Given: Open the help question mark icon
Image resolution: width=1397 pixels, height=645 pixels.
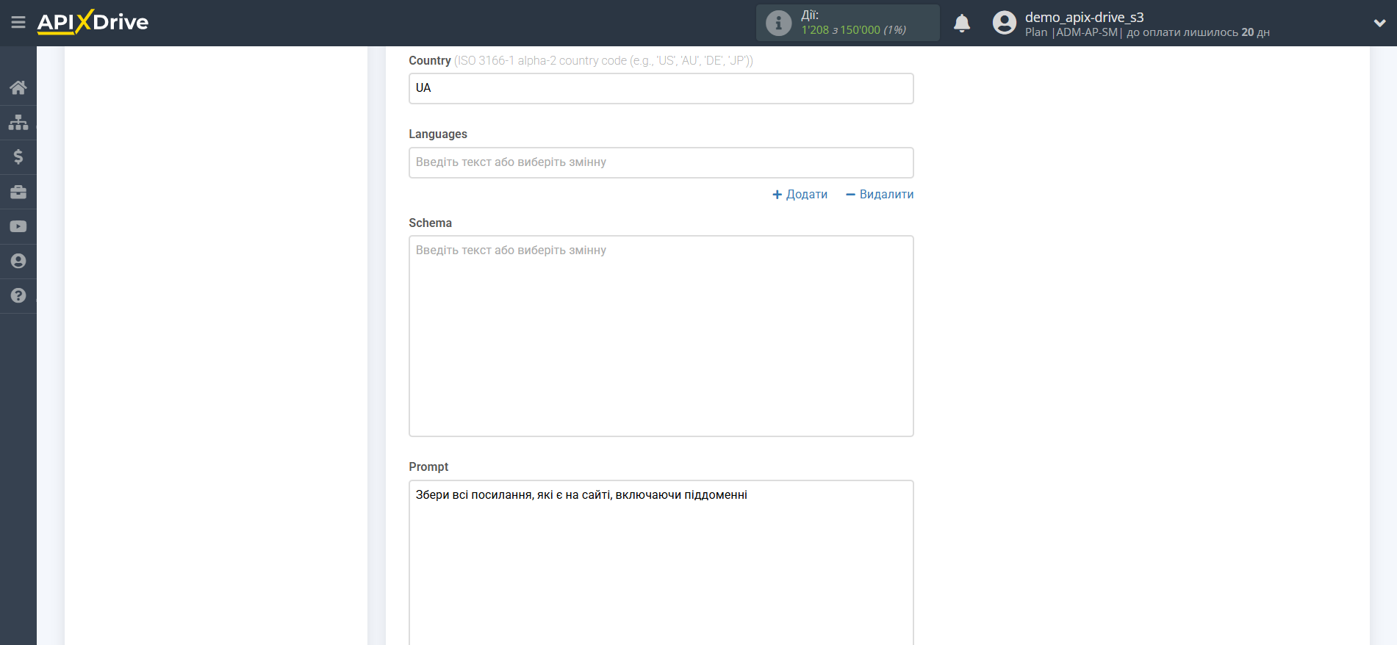Looking at the screenshot, I should (18, 295).
